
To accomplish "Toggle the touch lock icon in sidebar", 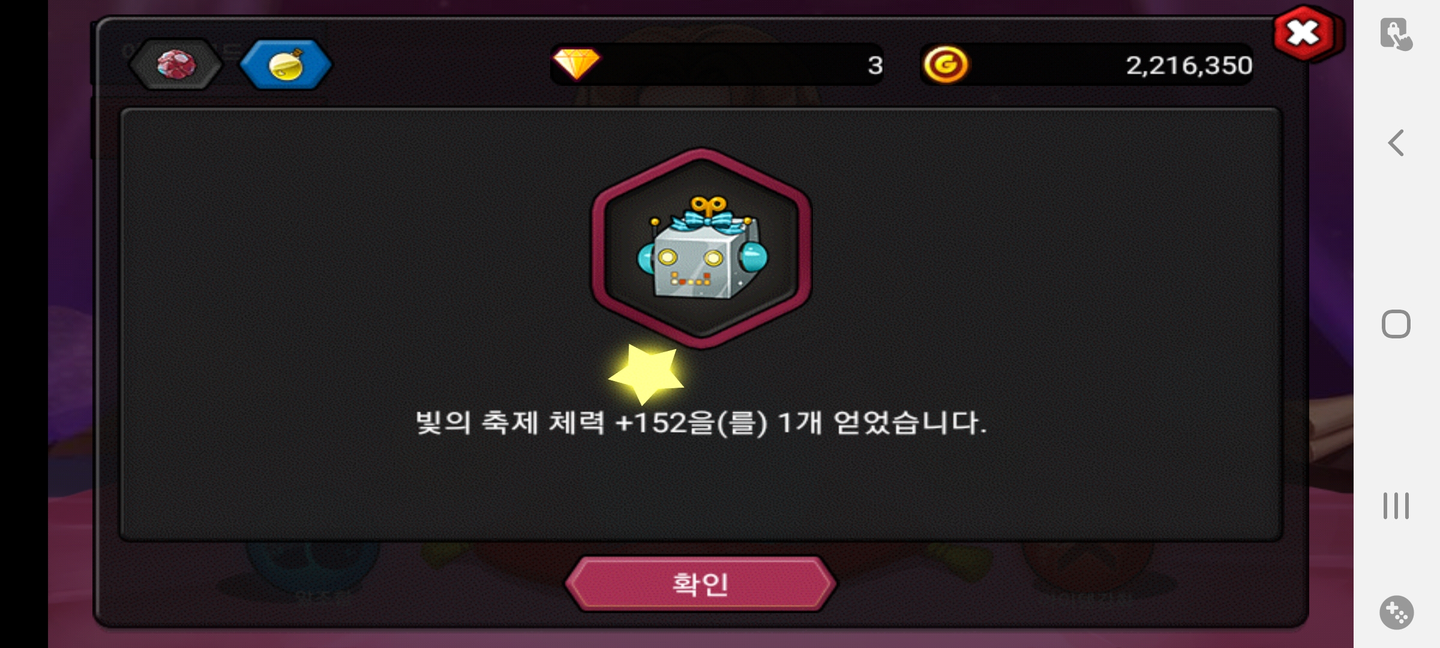I will (x=1396, y=34).
